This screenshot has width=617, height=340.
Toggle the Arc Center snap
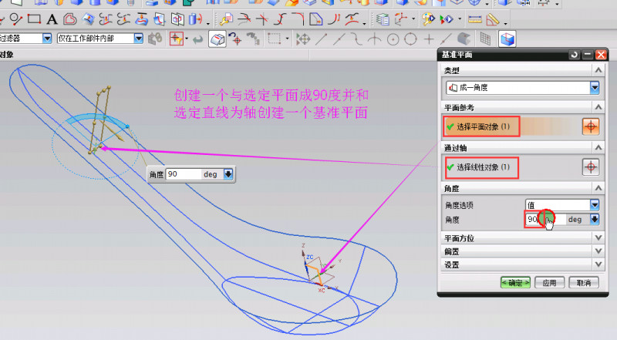coord(393,39)
